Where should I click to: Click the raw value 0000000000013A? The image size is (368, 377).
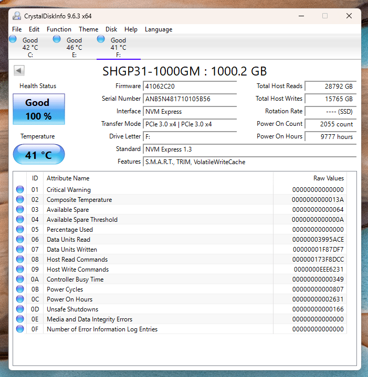pyautogui.click(x=318, y=200)
